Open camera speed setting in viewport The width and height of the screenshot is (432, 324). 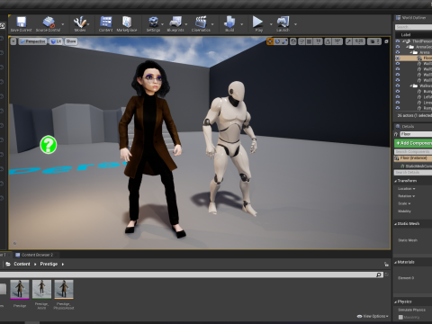point(374,41)
